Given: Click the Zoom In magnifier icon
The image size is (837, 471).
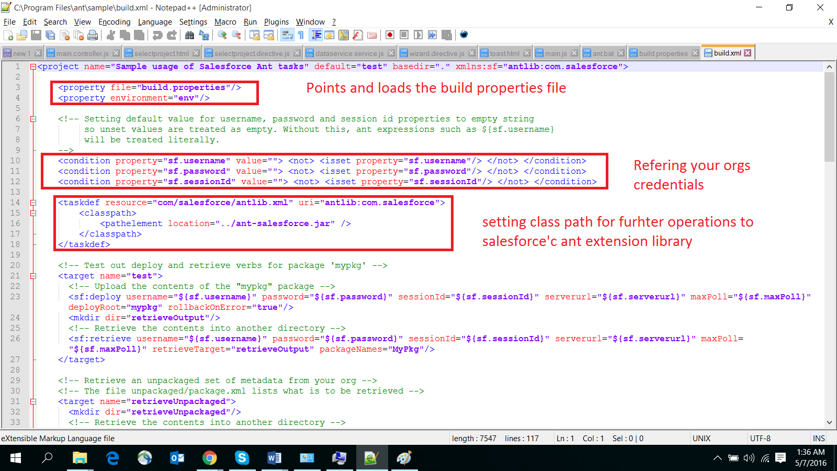Looking at the screenshot, I should point(222,35).
